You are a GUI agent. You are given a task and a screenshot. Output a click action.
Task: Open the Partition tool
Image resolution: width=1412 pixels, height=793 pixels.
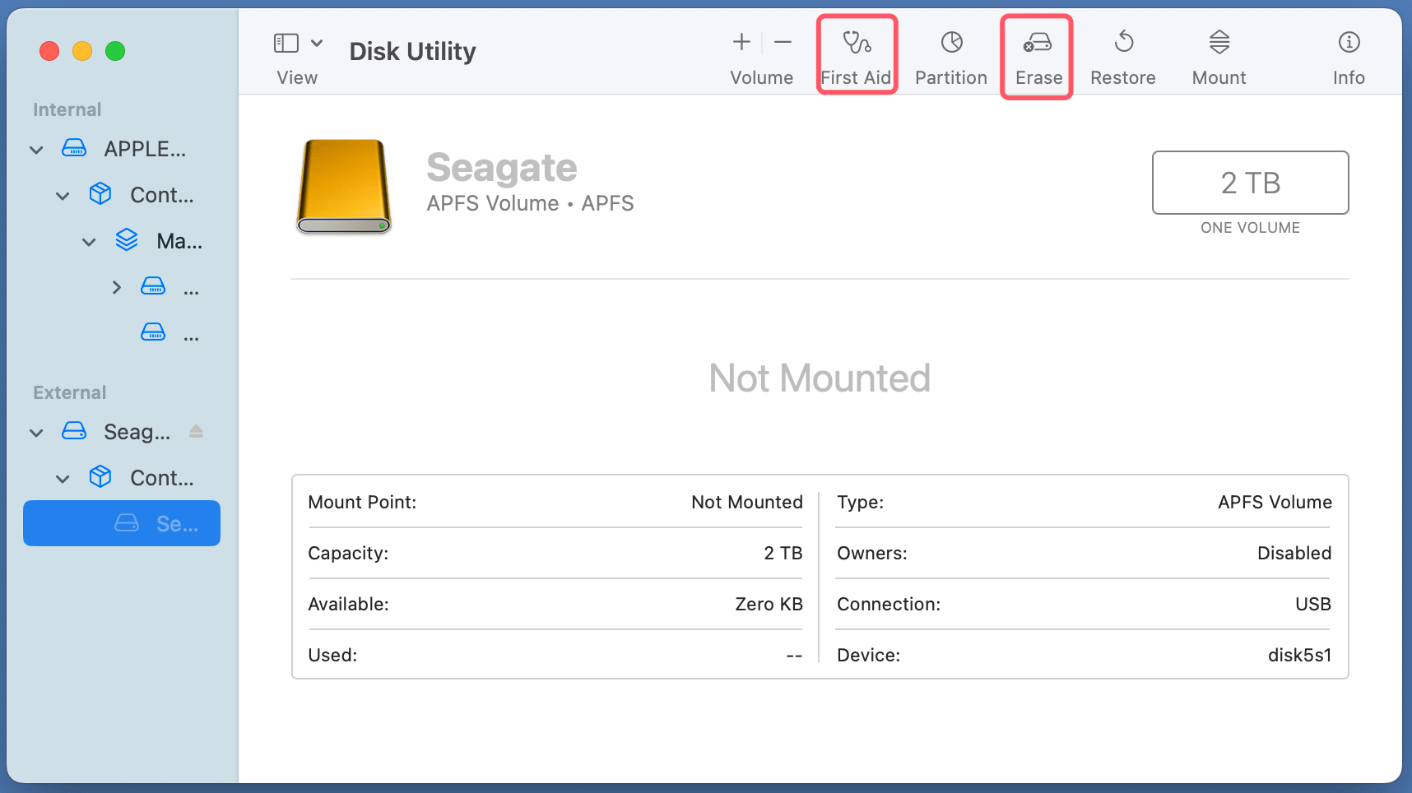pyautogui.click(x=950, y=53)
